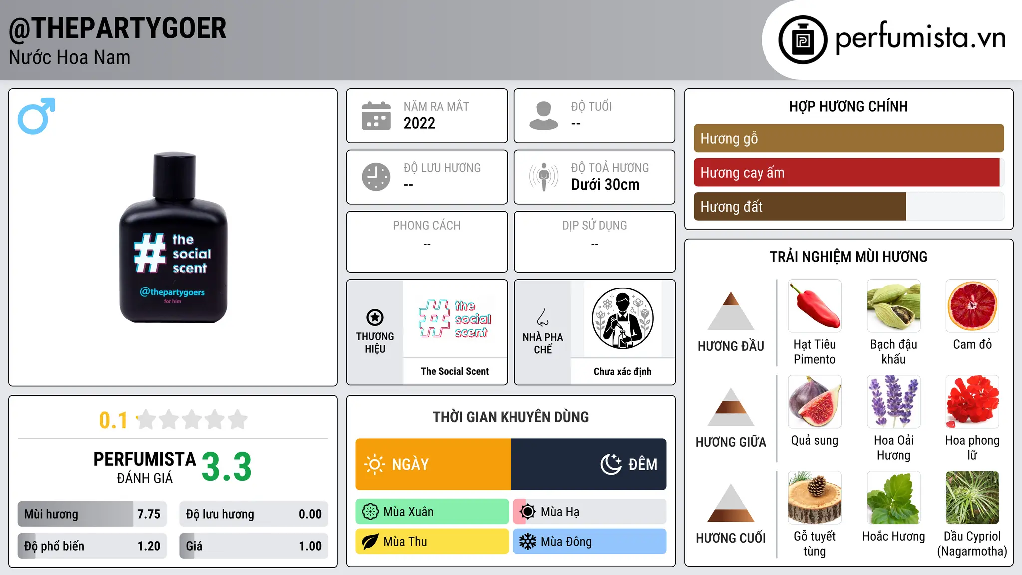Click the perfumista.vn perfume bottle logo icon
This screenshot has height=575, width=1022.
(803, 40)
